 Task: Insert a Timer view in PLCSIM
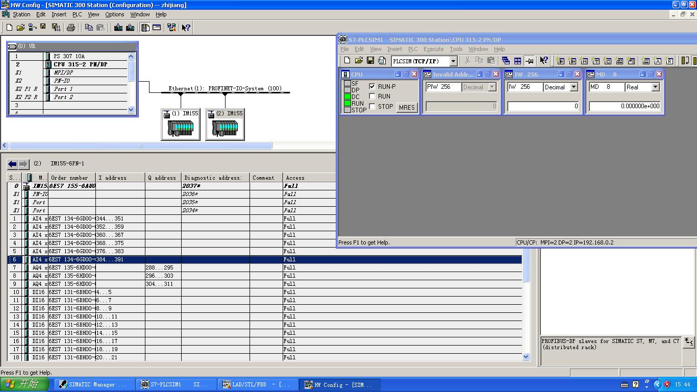click(595, 61)
